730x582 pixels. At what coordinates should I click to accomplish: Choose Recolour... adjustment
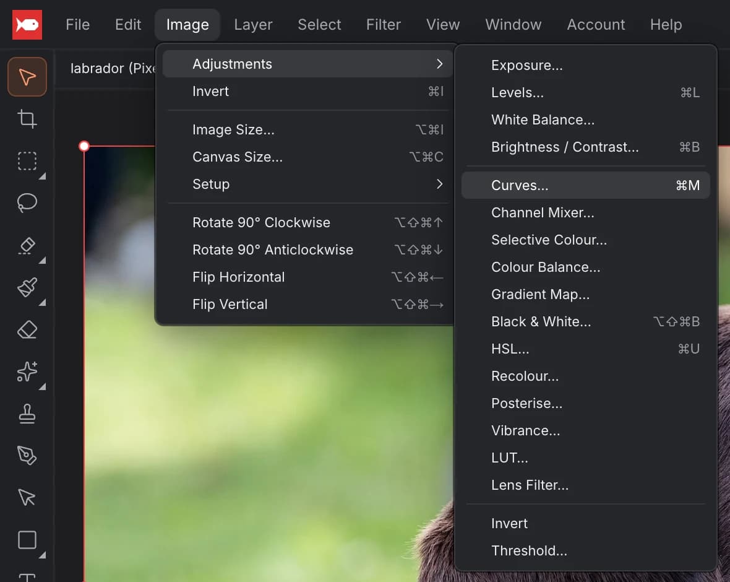coord(586,376)
